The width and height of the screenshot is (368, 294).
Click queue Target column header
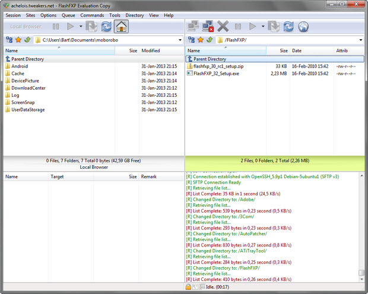(71, 176)
